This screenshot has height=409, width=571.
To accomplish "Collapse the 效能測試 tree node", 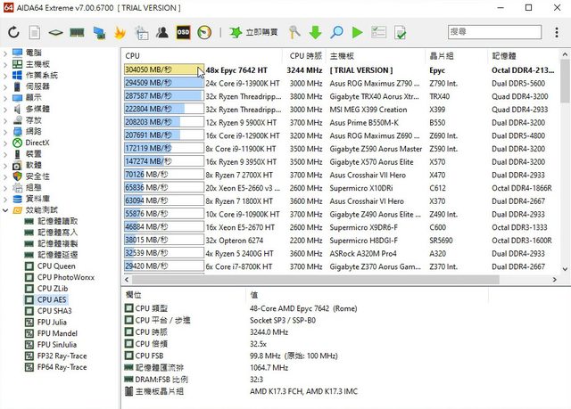I will (x=7, y=210).
